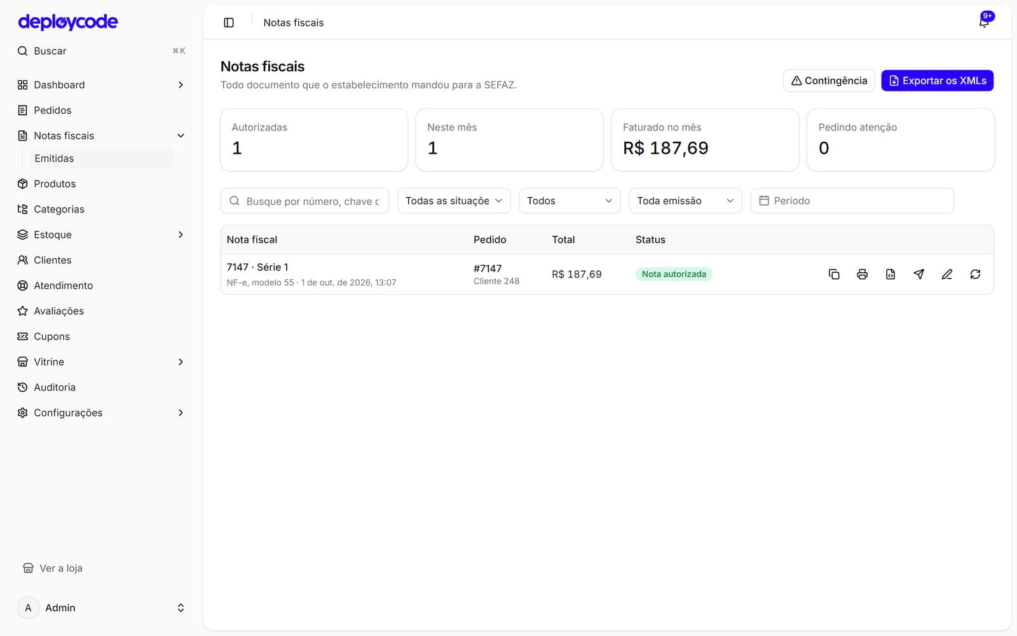Click the deploycode logo
The height and width of the screenshot is (636, 1017).
click(x=68, y=22)
